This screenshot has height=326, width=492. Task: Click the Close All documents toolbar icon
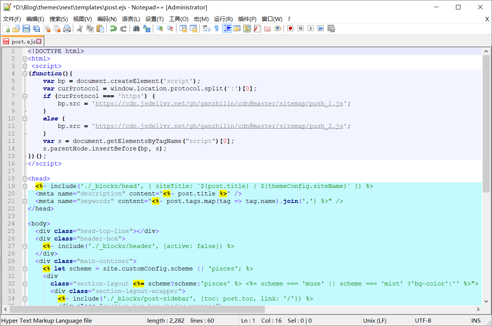(57, 29)
